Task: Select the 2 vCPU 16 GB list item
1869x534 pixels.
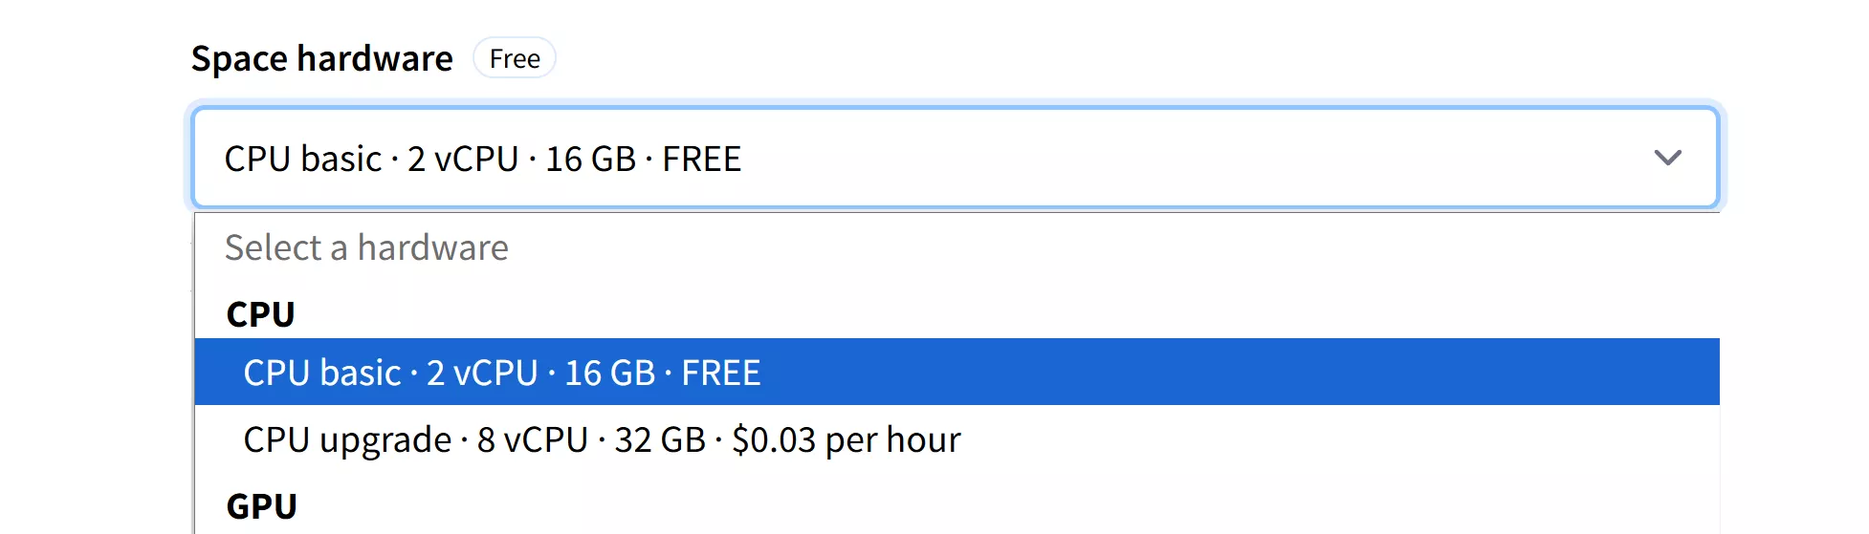Action: coord(502,373)
